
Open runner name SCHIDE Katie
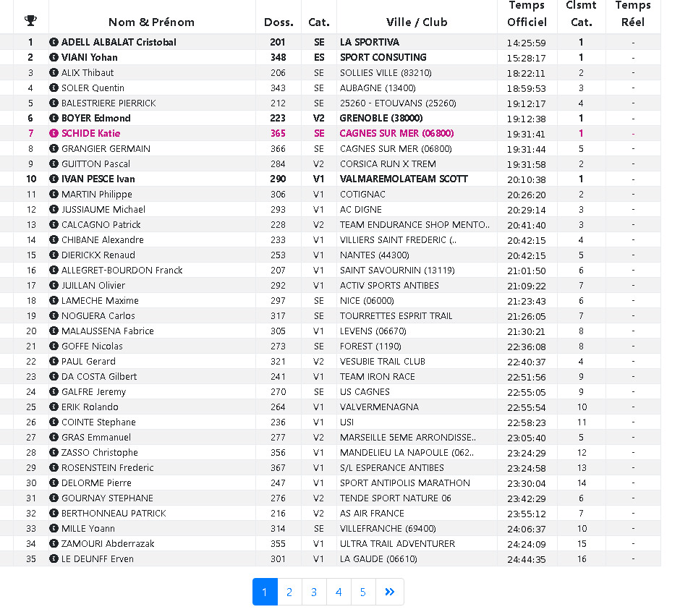[x=90, y=133]
